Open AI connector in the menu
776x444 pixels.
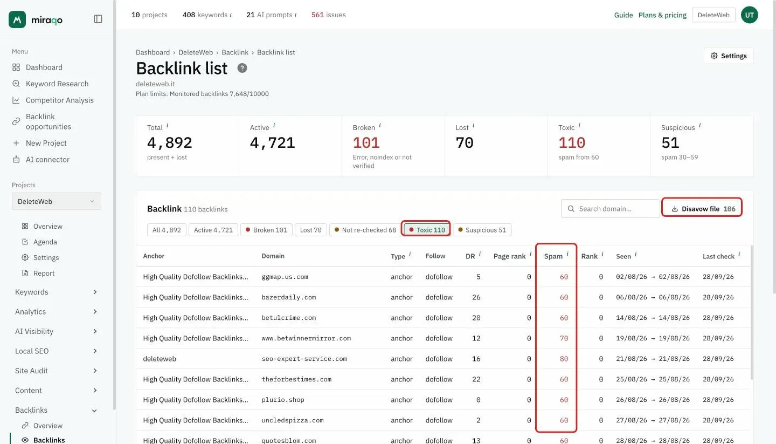(47, 160)
